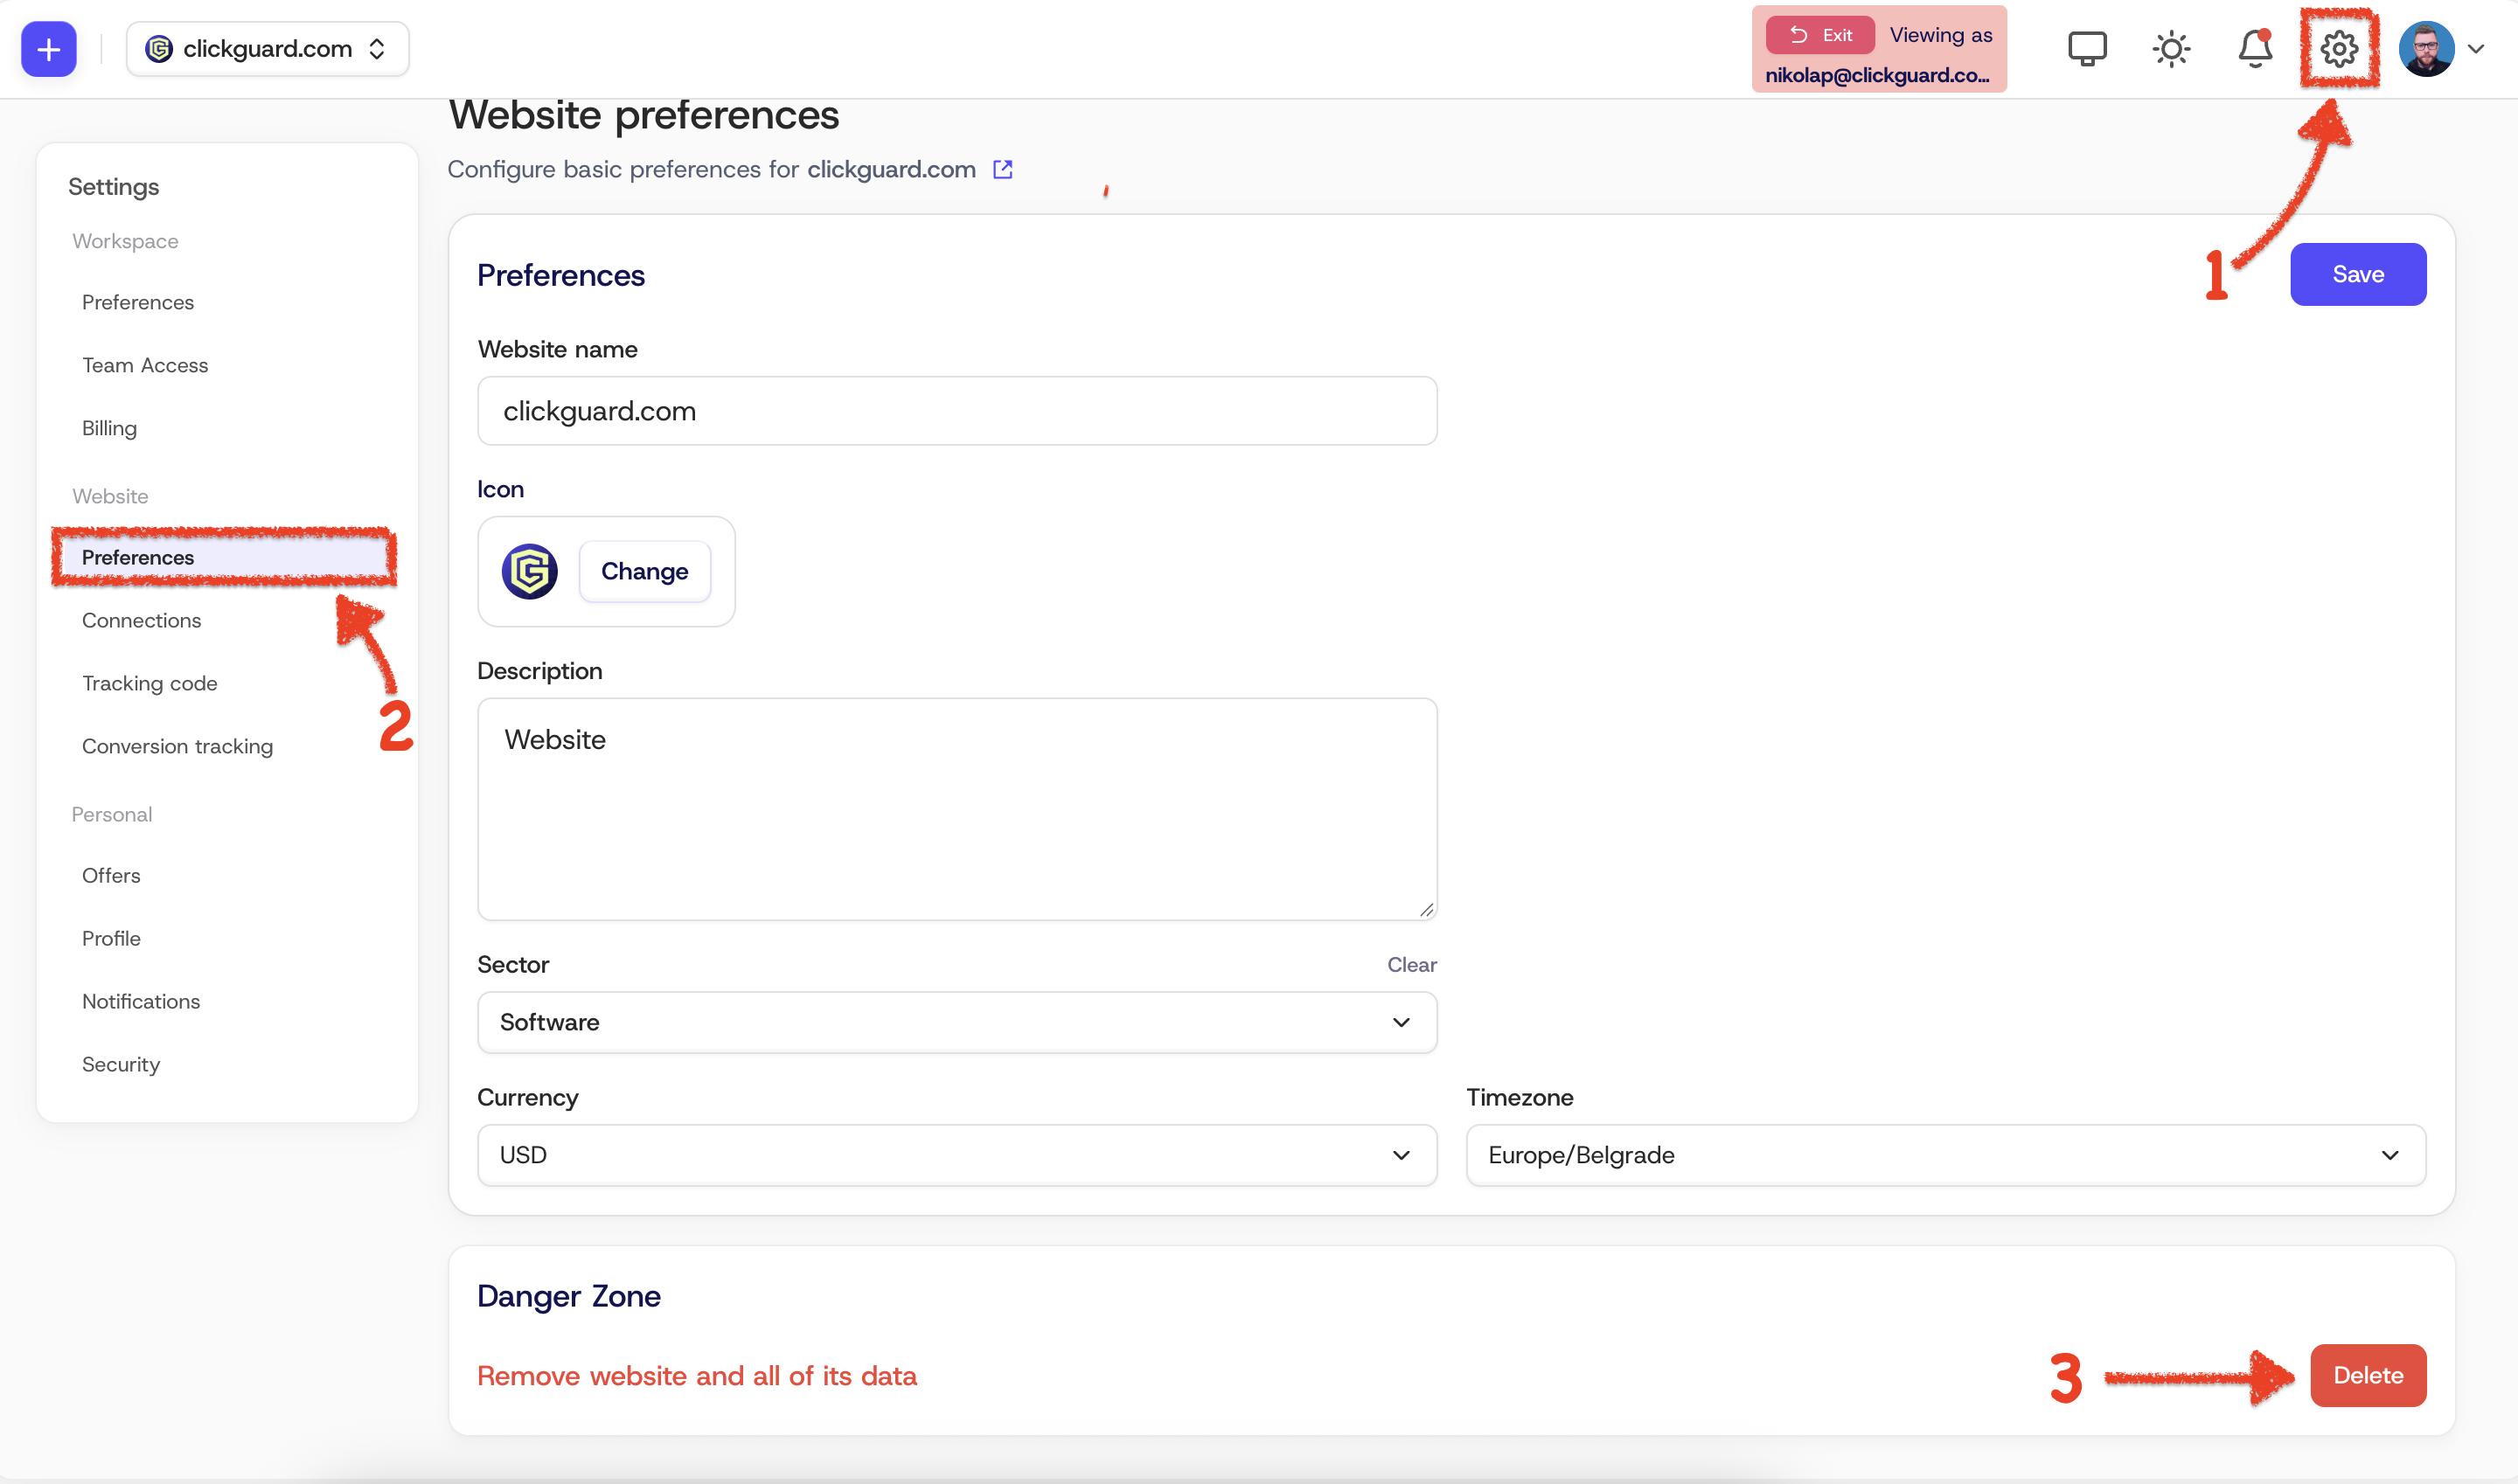Open the Sector dropdown showing Software
The width and height of the screenshot is (2518, 1484).
(x=956, y=1022)
